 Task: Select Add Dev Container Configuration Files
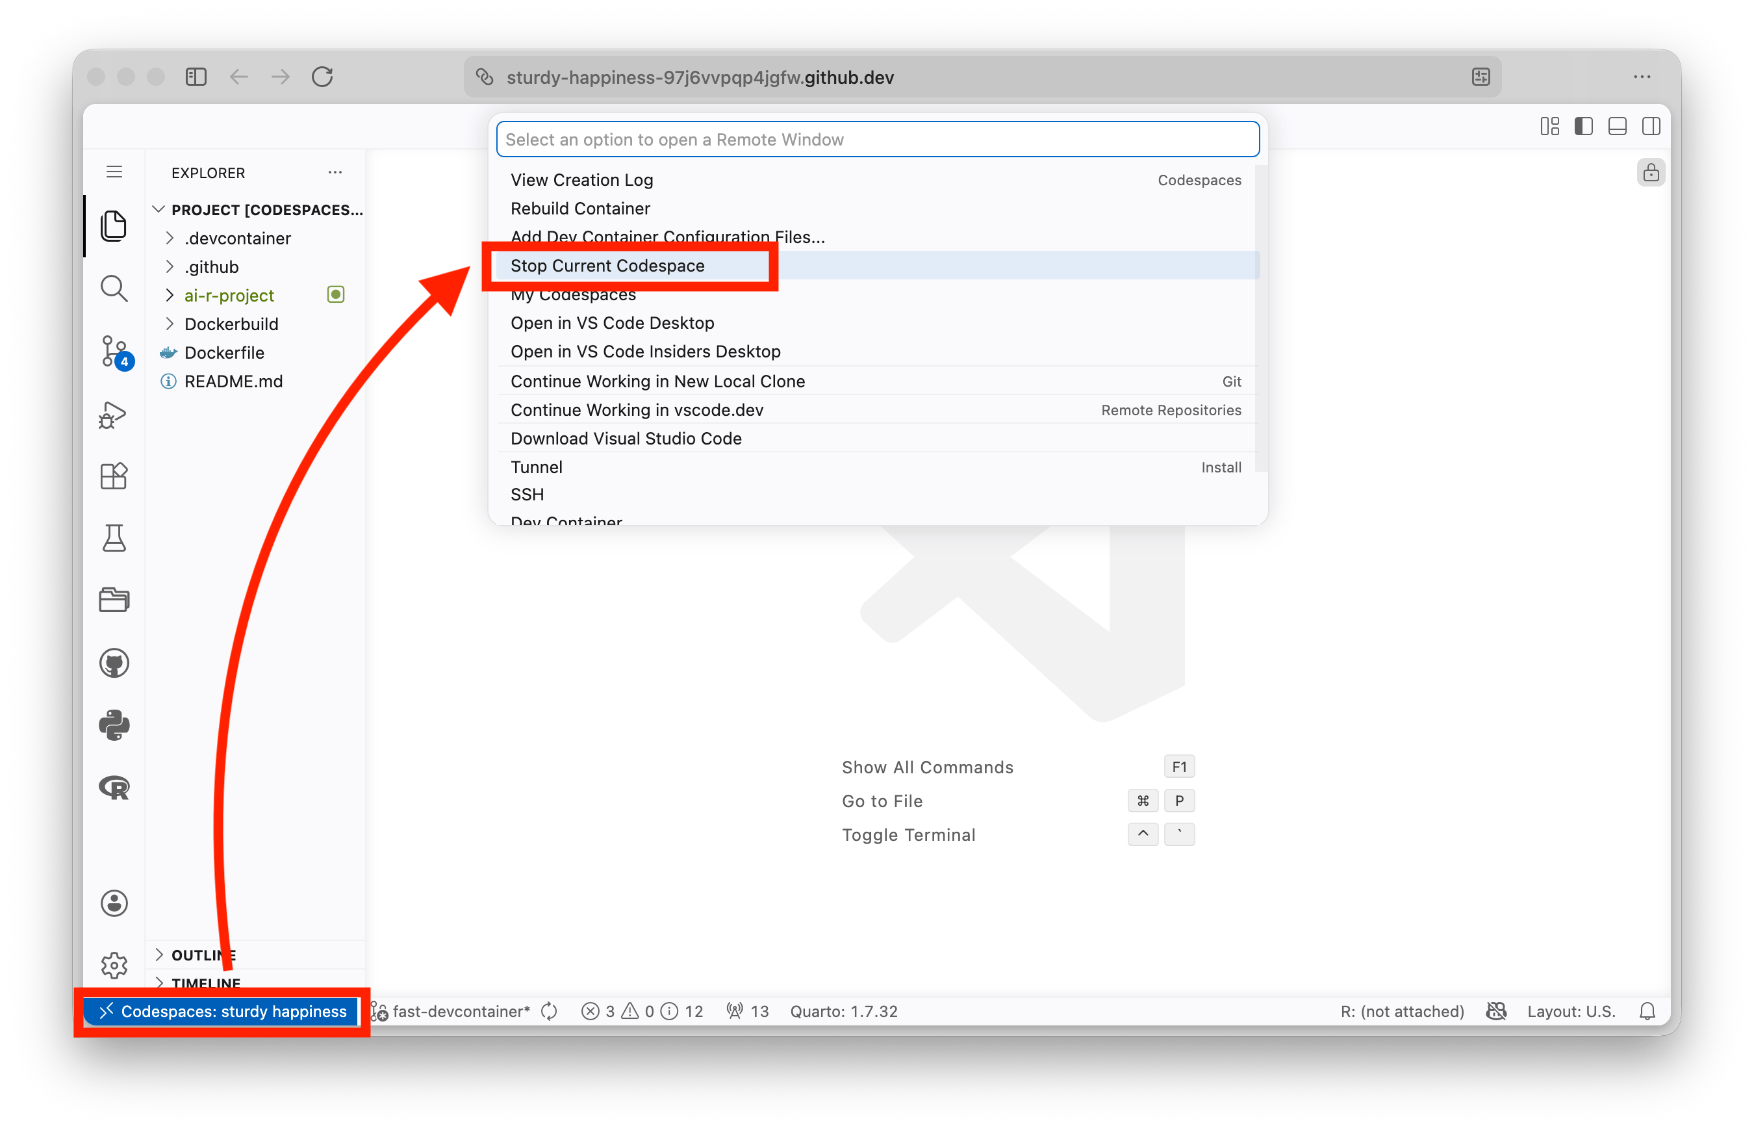[878, 237]
